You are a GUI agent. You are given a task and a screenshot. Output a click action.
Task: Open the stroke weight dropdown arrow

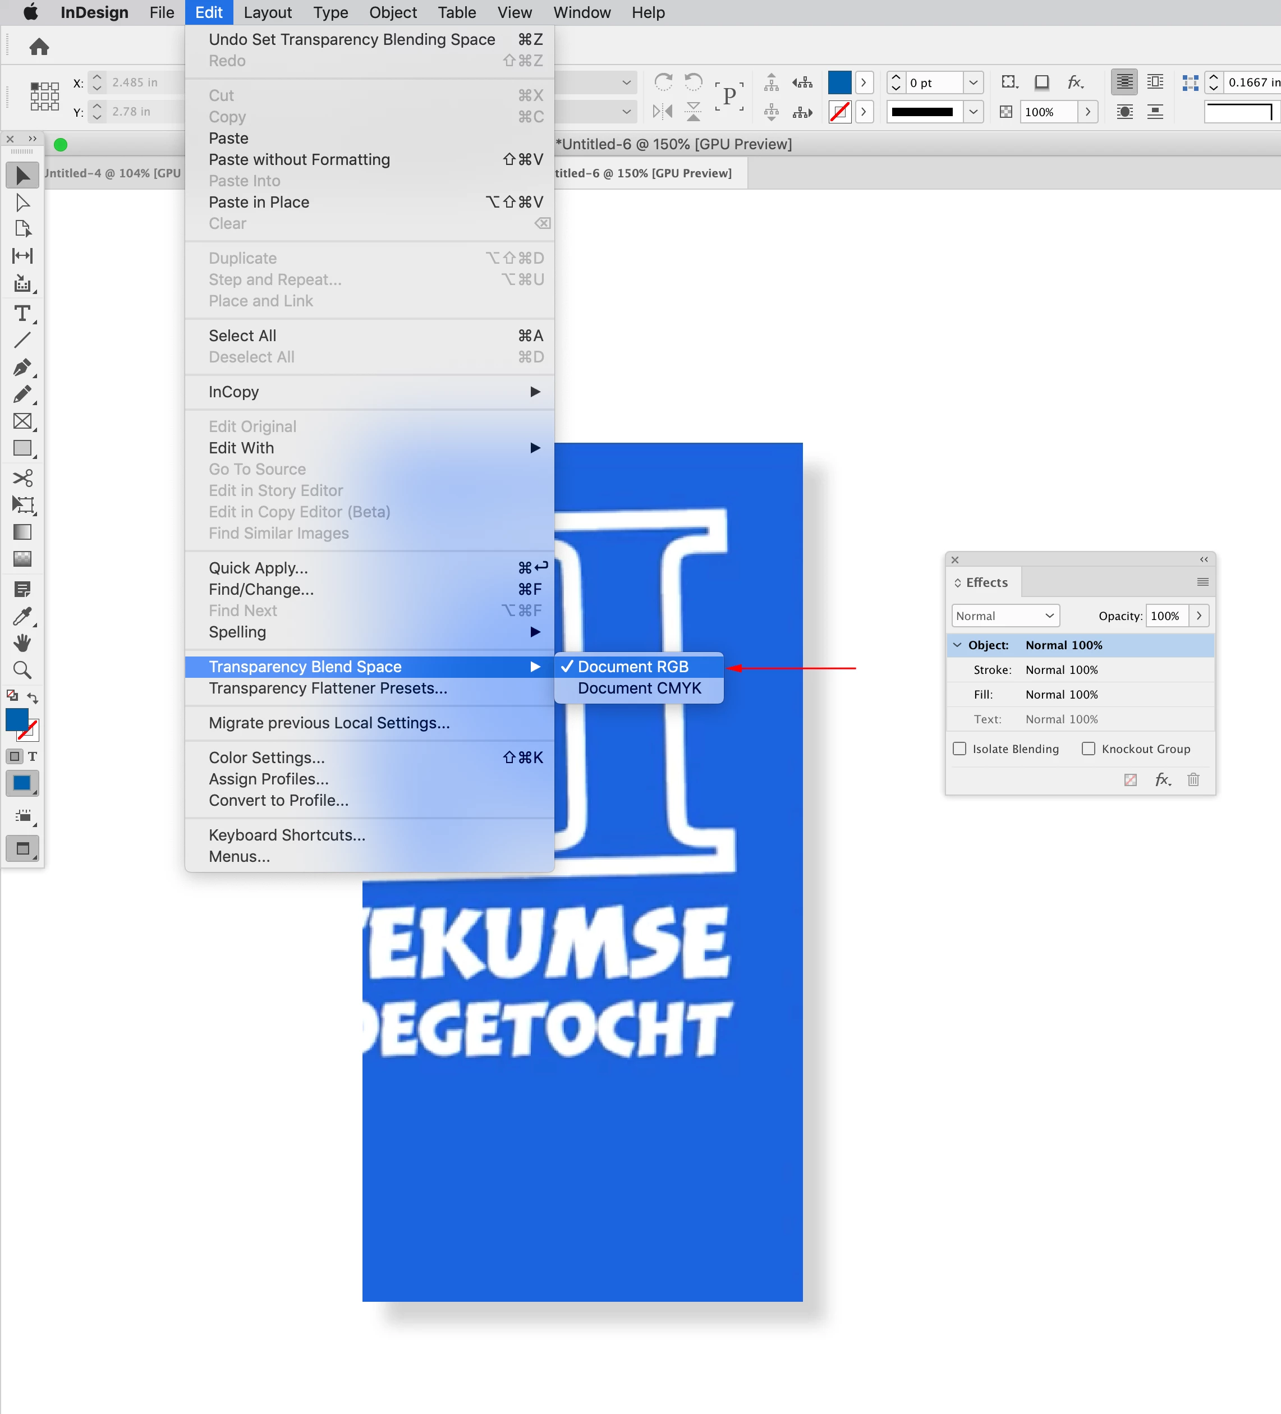[973, 83]
